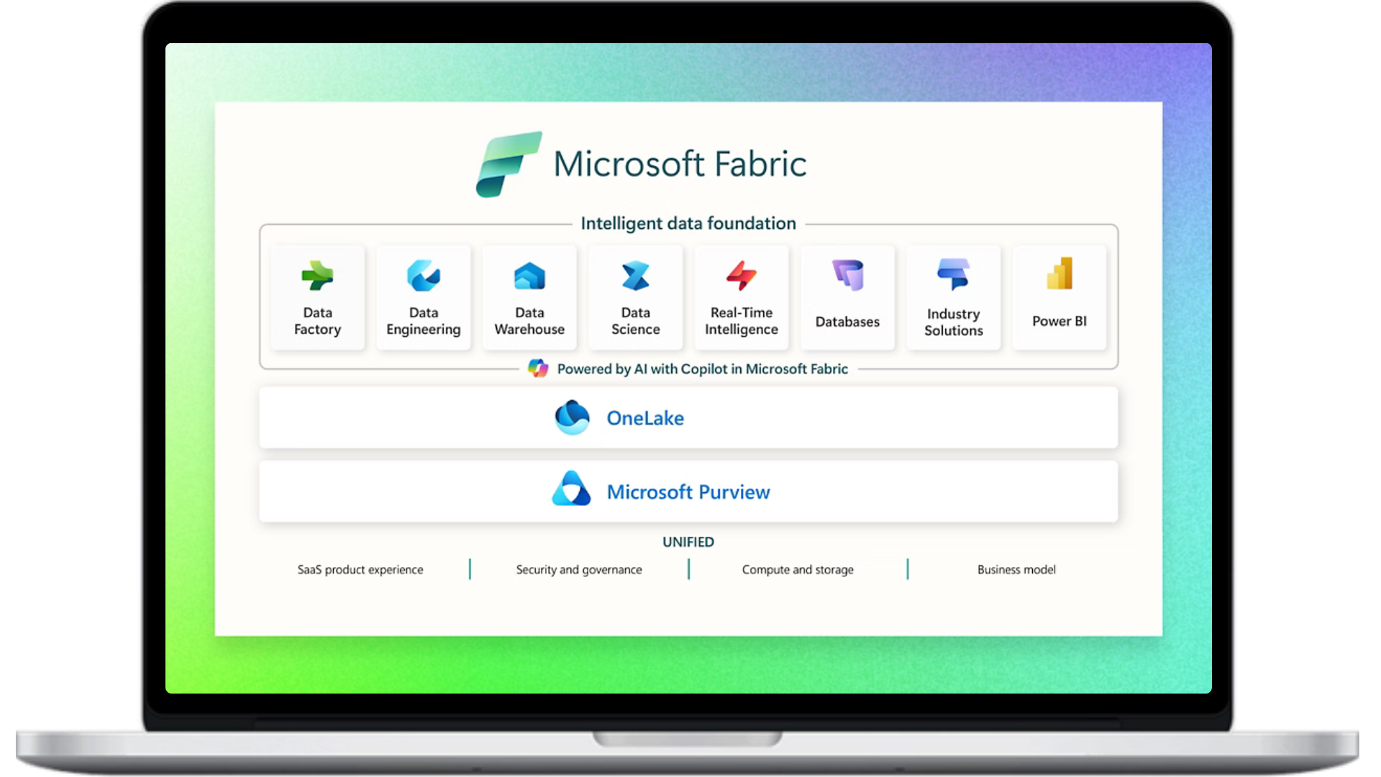Image resolution: width=1381 pixels, height=777 pixels.
Task: Click the Data Science icon
Action: 635,276
